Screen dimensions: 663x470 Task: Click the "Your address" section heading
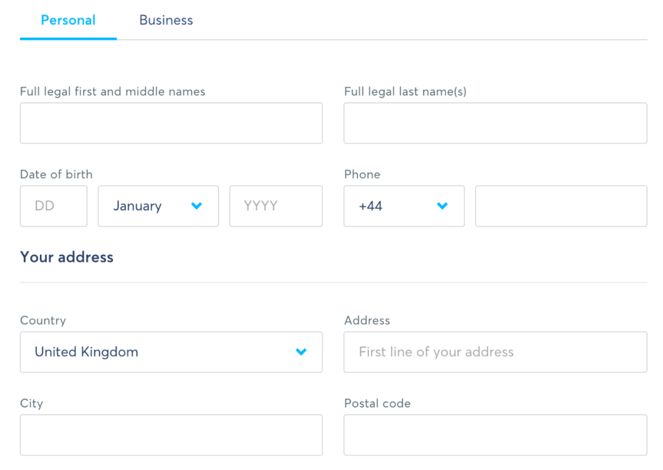pos(67,257)
